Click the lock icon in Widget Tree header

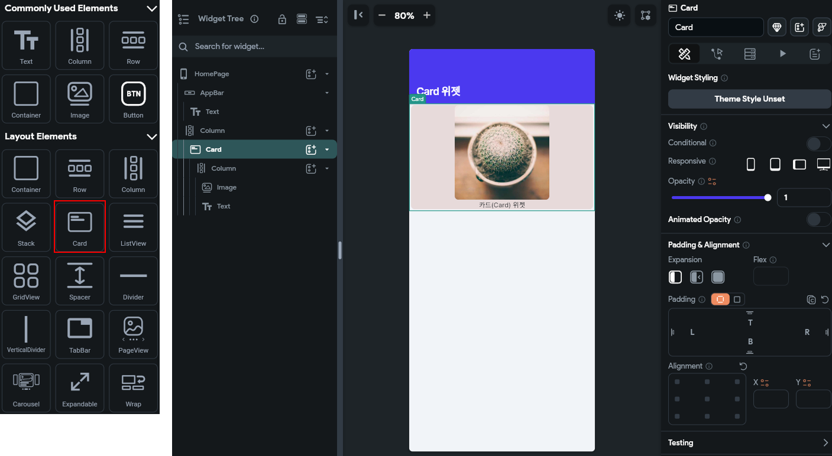click(282, 19)
